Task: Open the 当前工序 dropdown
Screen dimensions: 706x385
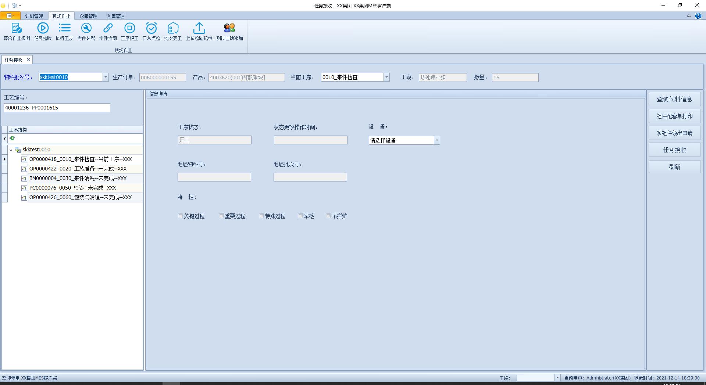Action: pos(386,77)
